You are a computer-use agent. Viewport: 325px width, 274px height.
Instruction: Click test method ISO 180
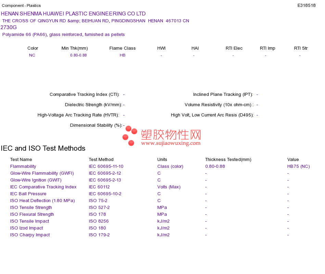(97, 228)
